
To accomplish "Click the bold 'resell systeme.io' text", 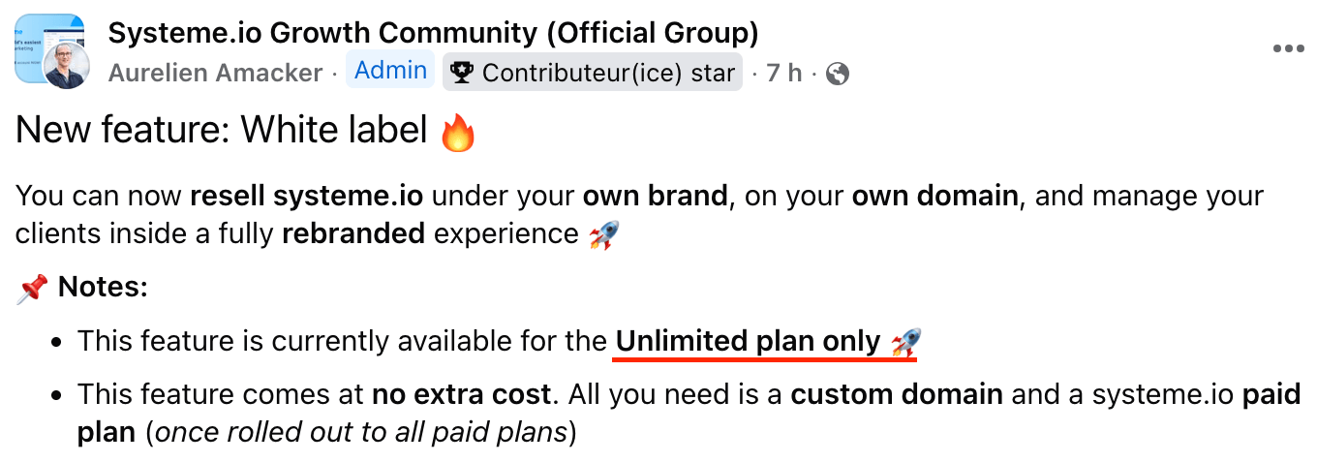I will pos(306,196).
